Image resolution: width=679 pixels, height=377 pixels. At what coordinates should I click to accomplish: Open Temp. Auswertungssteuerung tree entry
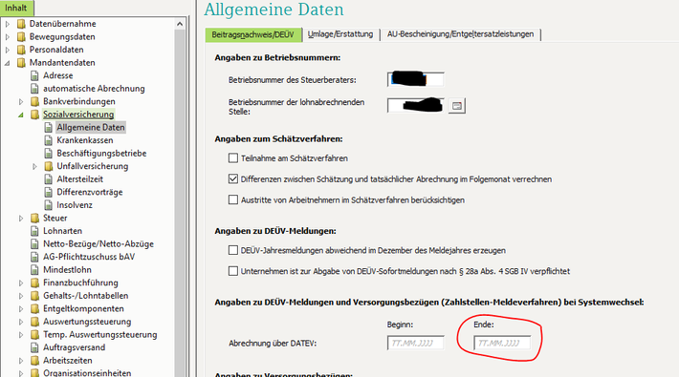(100, 335)
